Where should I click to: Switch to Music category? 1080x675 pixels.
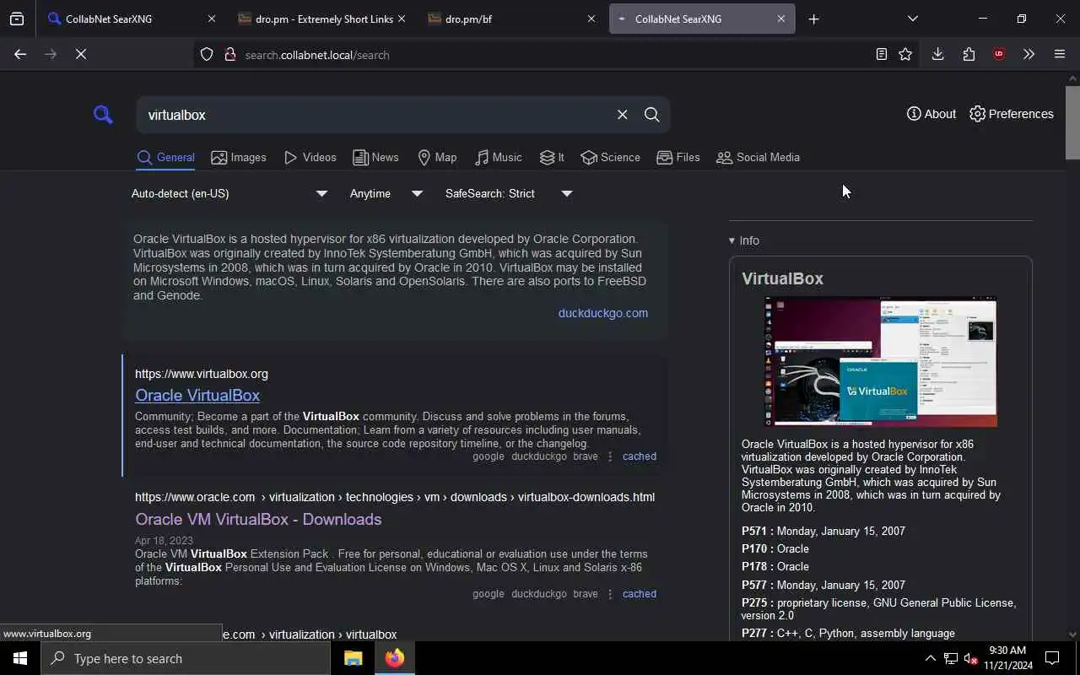coord(499,158)
